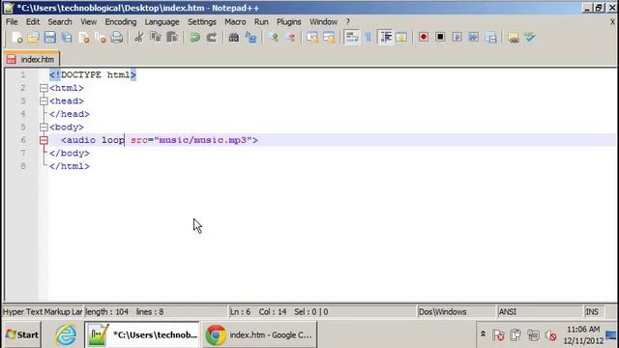Stop macro recording with black square

coord(440,37)
